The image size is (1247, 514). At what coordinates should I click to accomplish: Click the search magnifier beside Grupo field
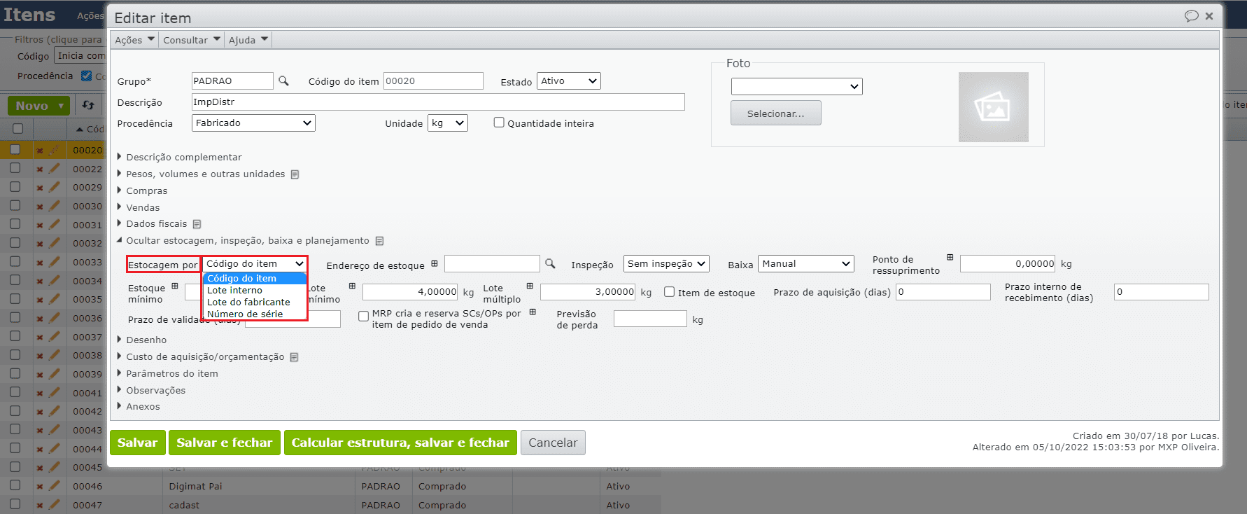coord(283,81)
